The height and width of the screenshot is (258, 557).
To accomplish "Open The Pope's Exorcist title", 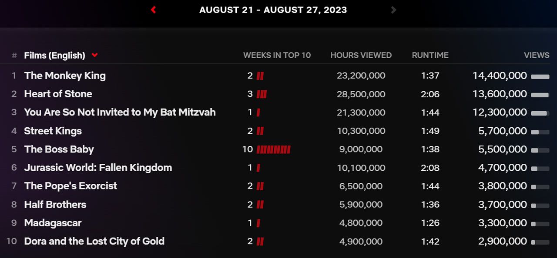I will click(x=70, y=186).
